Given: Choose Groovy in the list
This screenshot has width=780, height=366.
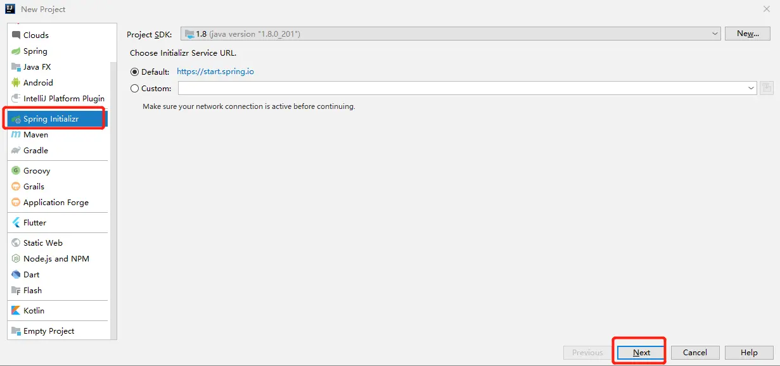Looking at the screenshot, I should pos(58,170).
